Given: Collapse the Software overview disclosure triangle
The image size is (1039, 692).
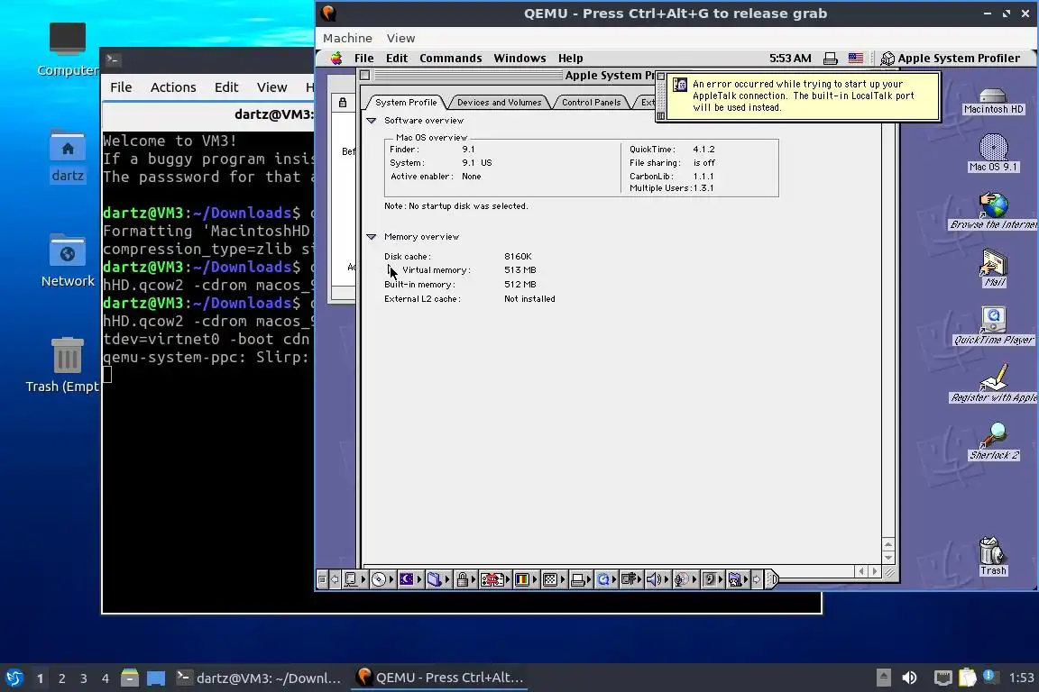Looking at the screenshot, I should [371, 121].
